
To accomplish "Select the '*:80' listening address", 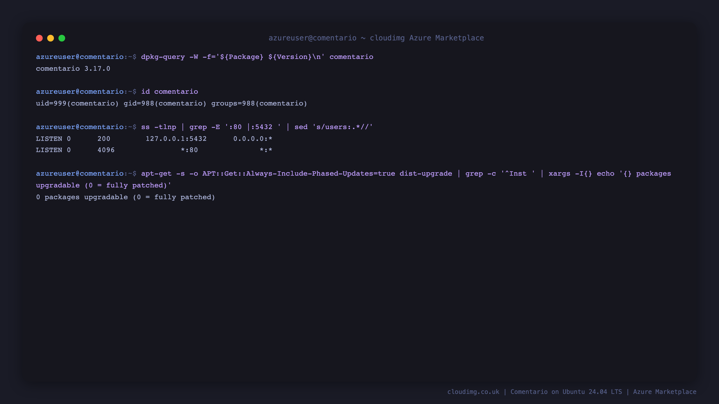I will [x=189, y=150].
